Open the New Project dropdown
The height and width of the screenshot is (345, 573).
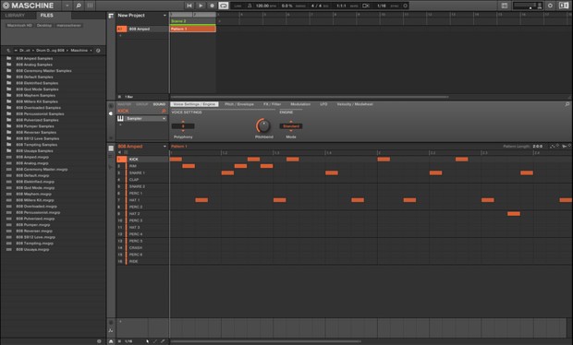click(165, 16)
